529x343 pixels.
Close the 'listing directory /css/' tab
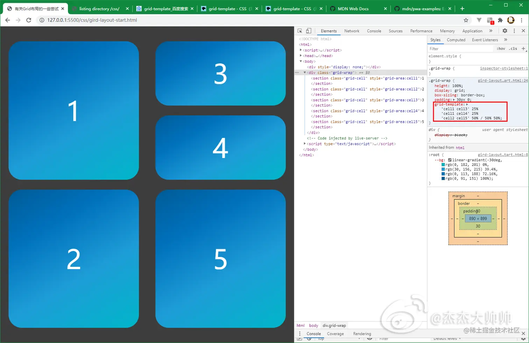(127, 9)
